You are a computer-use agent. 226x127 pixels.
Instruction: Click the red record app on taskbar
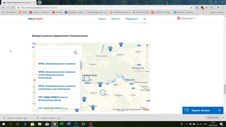click(91, 124)
